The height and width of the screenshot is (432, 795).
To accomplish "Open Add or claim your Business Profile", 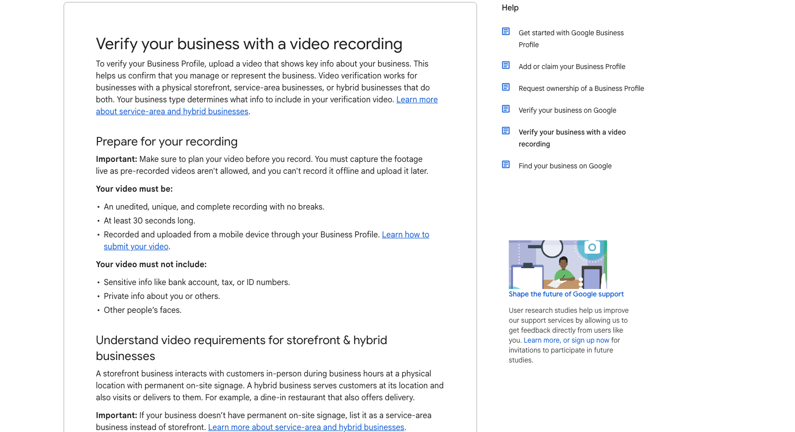I will [572, 67].
